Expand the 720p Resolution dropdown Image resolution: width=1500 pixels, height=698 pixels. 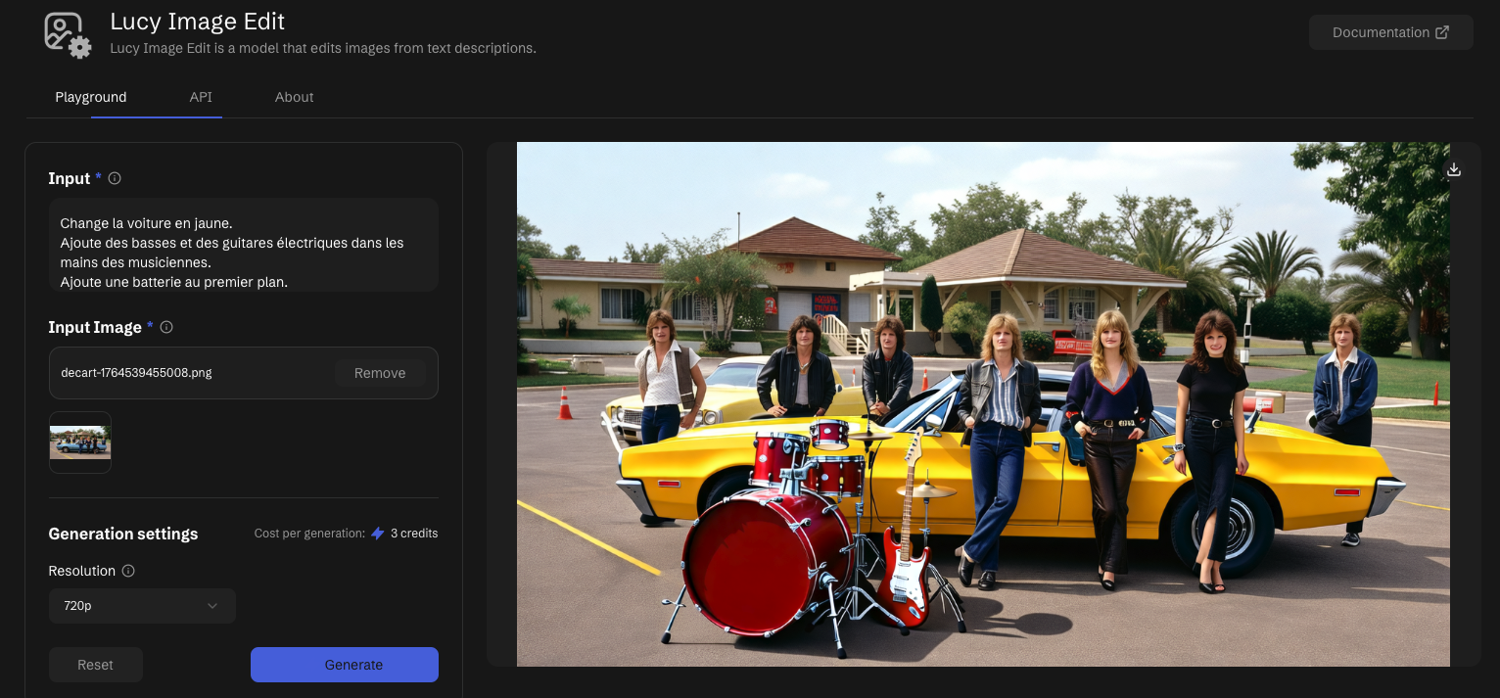pyautogui.click(x=142, y=606)
